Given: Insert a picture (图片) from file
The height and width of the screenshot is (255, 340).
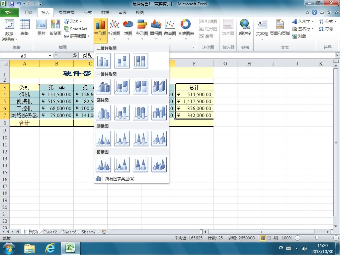Looking at the screenshot, I should 42,28.
